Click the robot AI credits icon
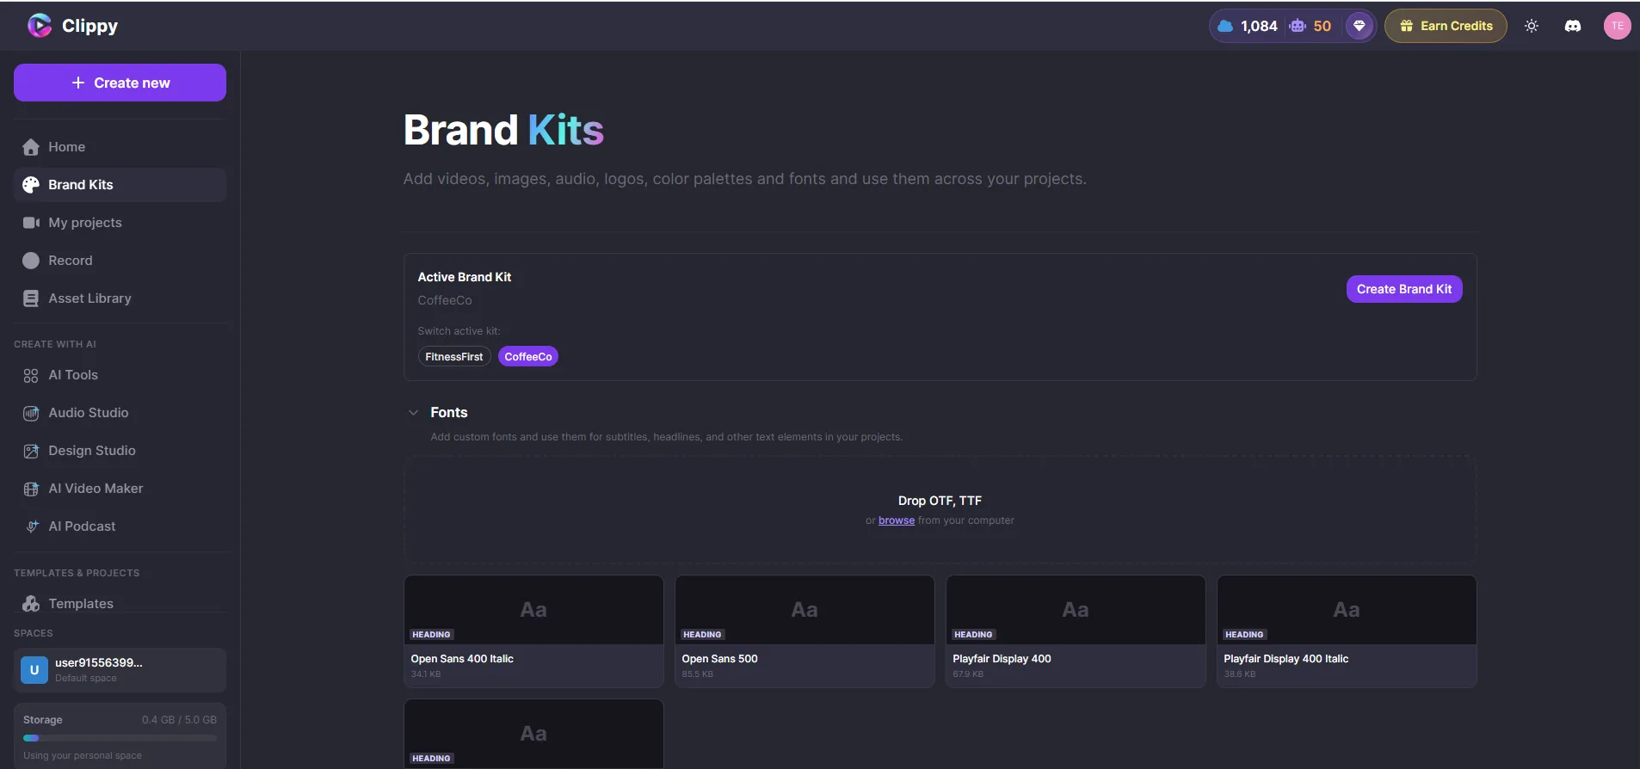The height and width of the screenshot is (769, 1640). click(x=1298, y=26)
